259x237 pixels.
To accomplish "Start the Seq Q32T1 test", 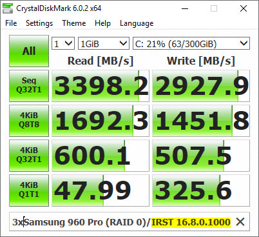I will [29, 86].
